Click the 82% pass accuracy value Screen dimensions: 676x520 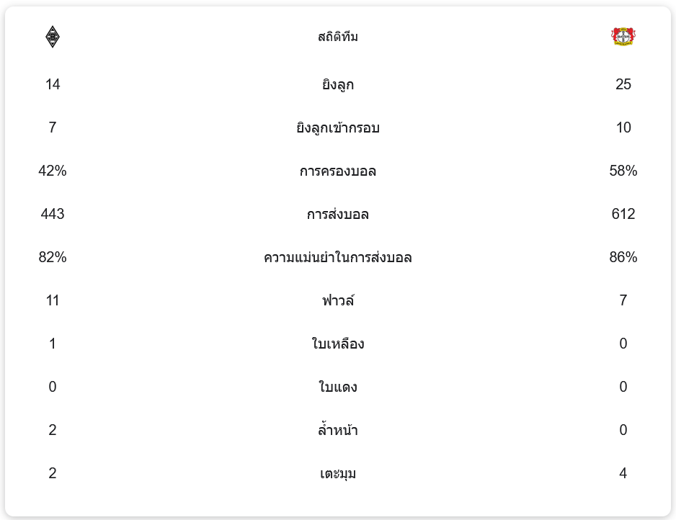pyautogui.click(x=53, y=257)
